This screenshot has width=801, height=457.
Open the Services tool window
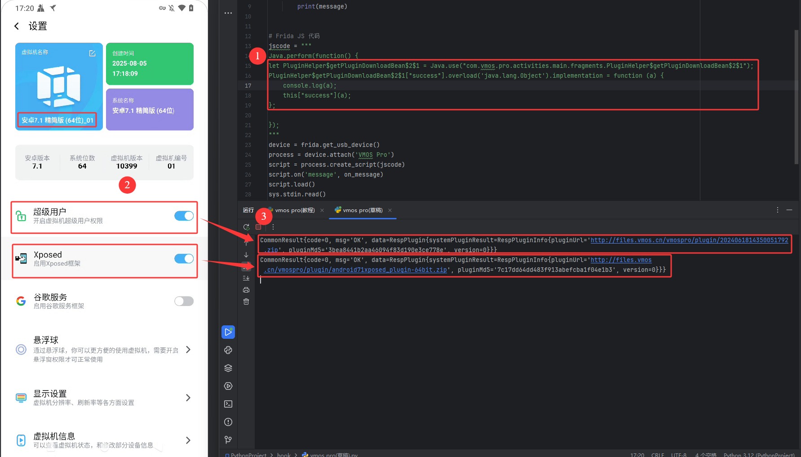(x=228, y=386)
